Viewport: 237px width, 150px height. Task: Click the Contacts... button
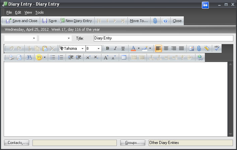pos(16,143)
